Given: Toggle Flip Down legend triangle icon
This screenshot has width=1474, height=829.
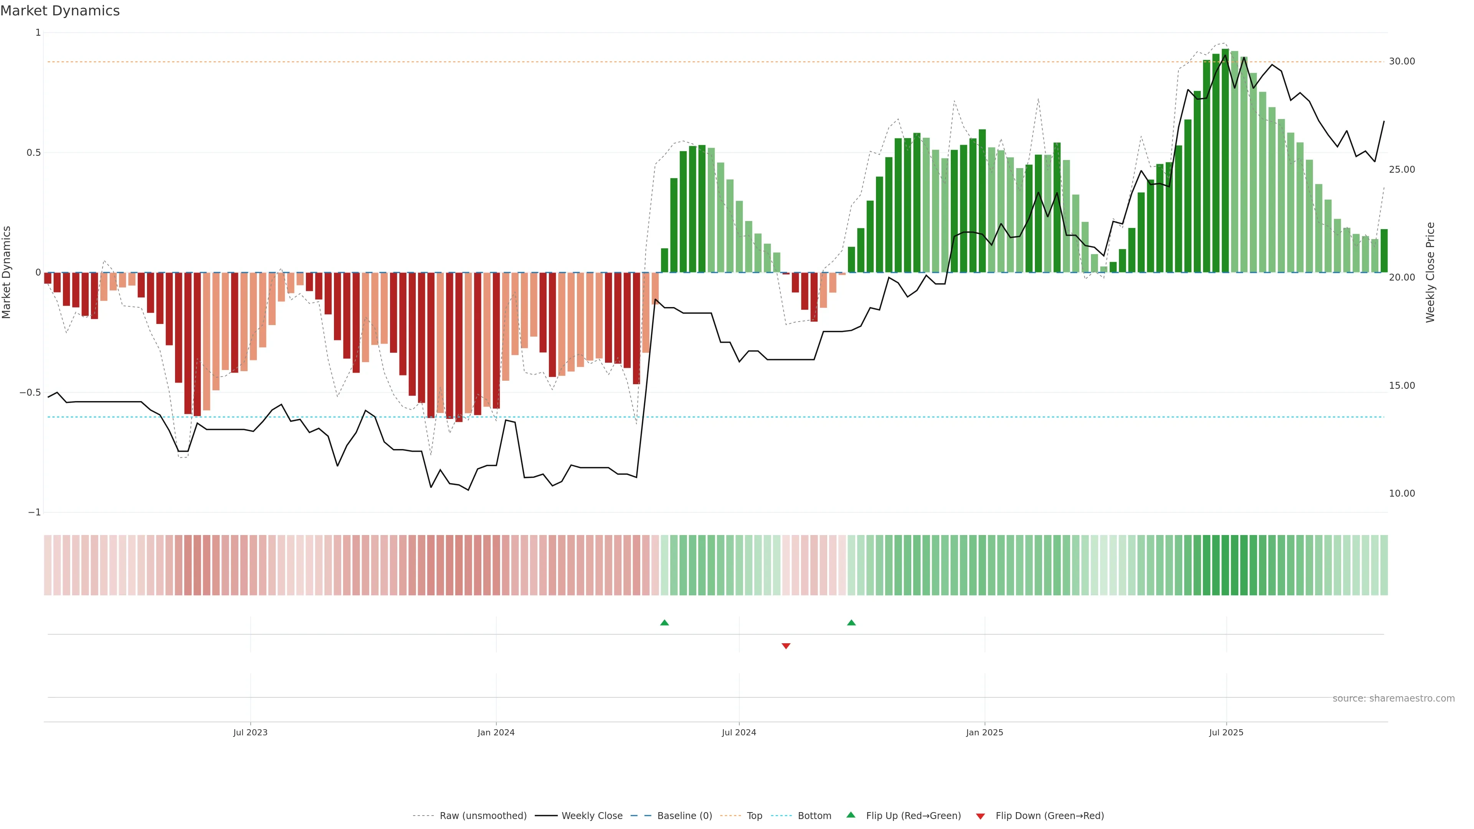Looking at the screenshot, I should 980,816.
